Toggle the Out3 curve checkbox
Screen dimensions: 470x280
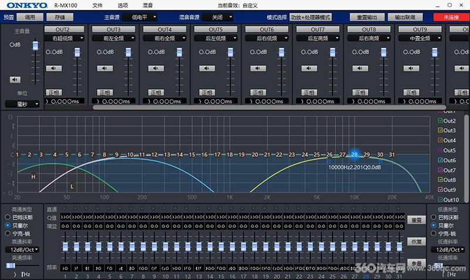pos(440,130)
